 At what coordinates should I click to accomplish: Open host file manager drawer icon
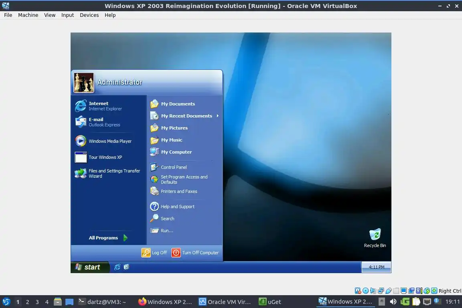tap(58, 302)
